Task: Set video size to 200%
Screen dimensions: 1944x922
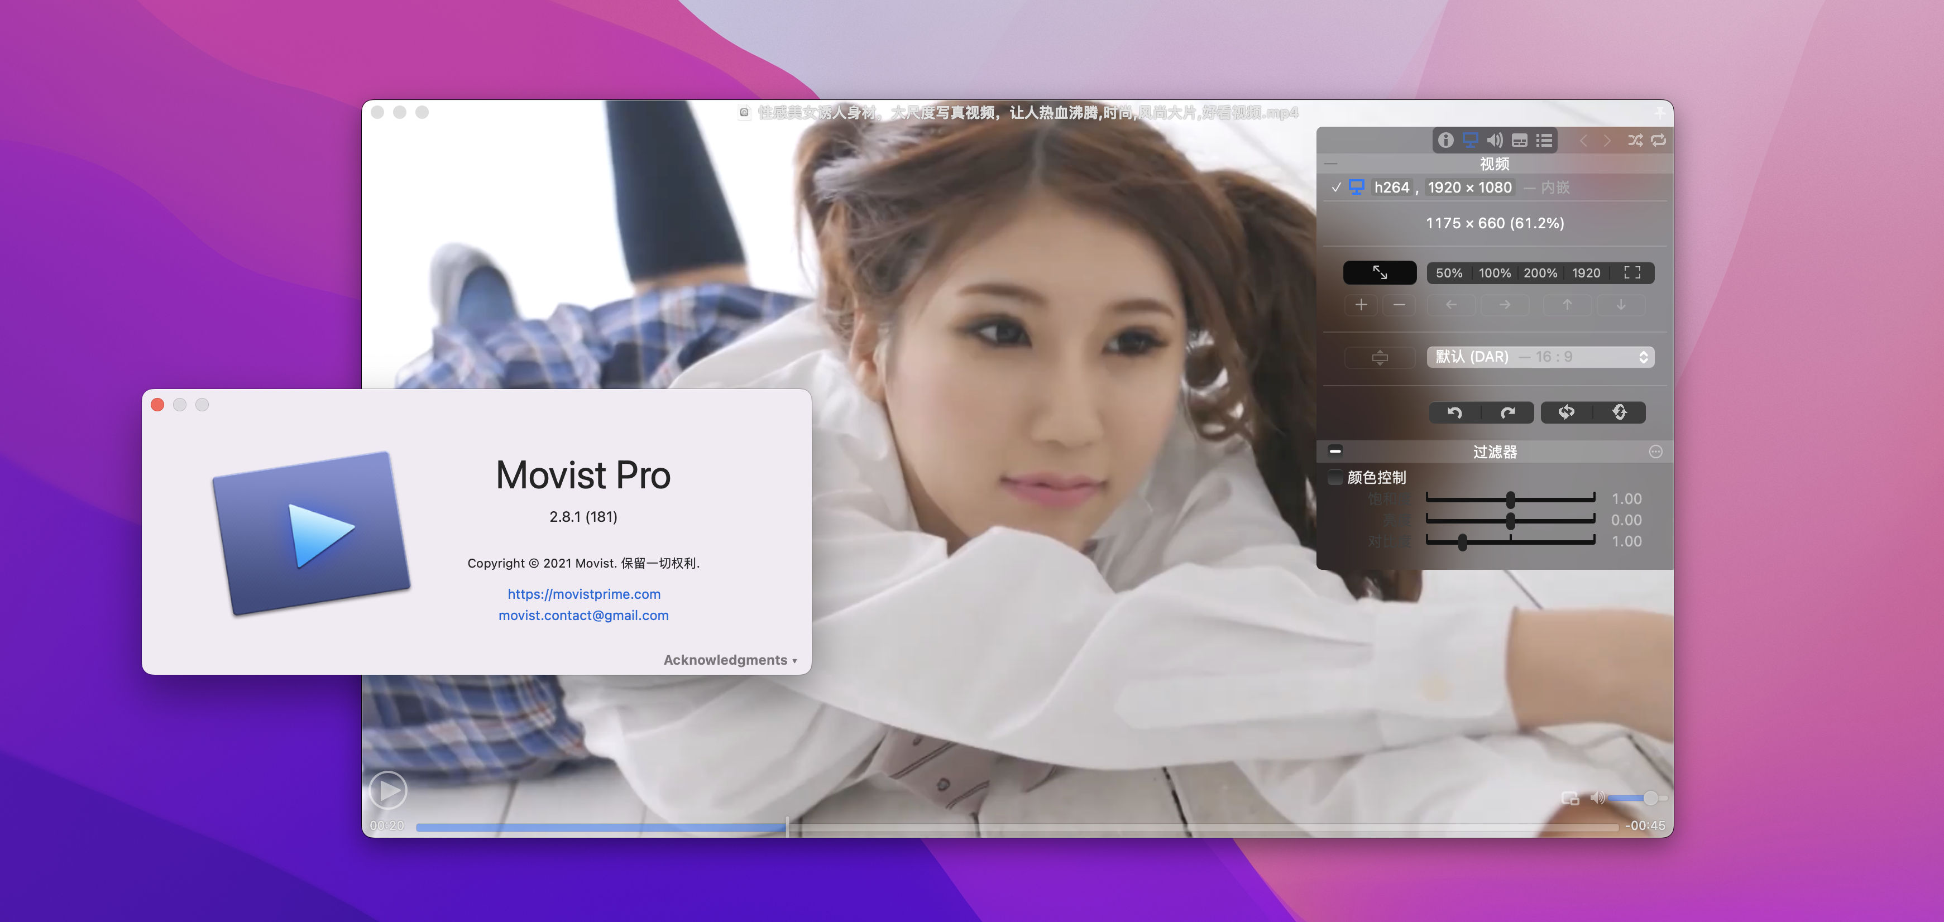Action: 1540,273
